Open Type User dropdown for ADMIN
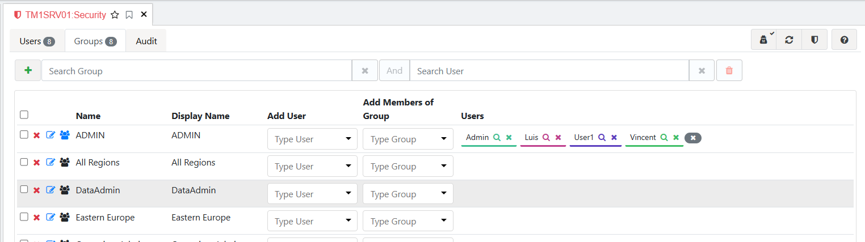This screenshot has height=242, width=865. tap(312, 139)
